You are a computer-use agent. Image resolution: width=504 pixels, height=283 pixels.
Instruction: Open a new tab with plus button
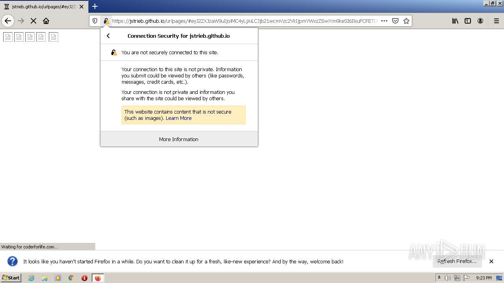pyautogui.click(x=95, y=6)
